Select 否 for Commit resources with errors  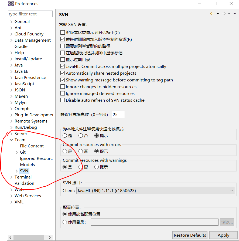click(x=81, y=151)
